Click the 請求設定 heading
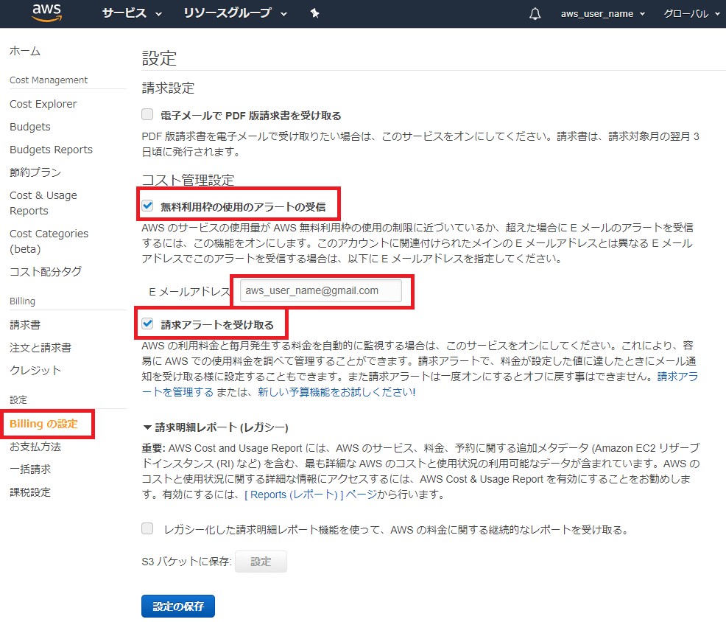Screen dimensions: 726x622 168,88
